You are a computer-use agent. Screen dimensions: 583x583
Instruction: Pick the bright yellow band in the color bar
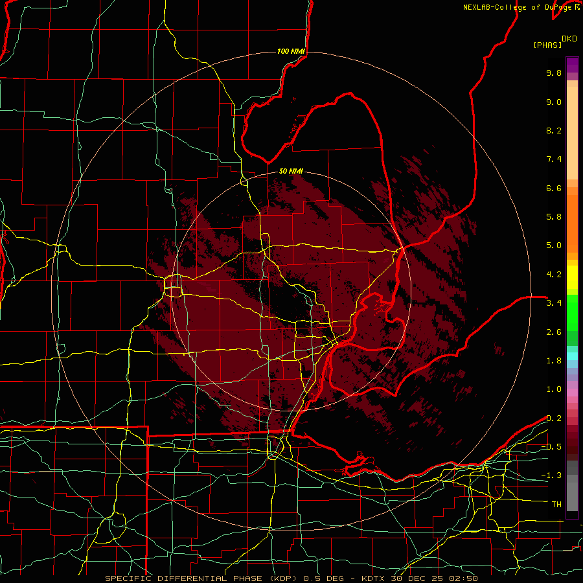(572, 277)
